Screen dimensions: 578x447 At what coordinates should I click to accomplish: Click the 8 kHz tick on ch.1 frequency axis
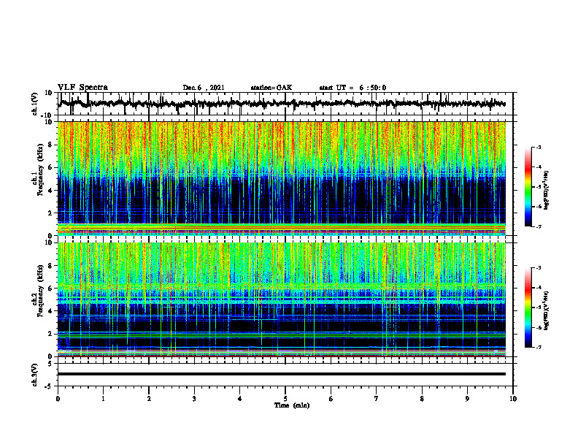coord(50,145)
